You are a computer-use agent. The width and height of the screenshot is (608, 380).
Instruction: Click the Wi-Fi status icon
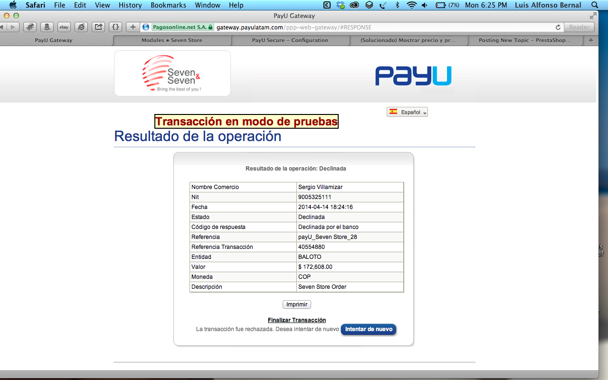411,5
